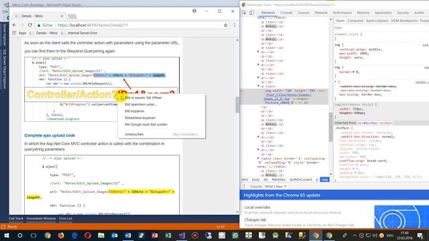Show the Computed styles pane
This screenshot has width=429, height=241.
pyautogui.click(x=355, y=21)
